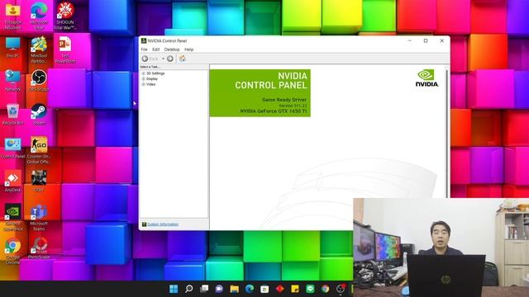The image size is (529, 297).
Task: Select the '3D Settings' tree label
Action: (155, 73)
